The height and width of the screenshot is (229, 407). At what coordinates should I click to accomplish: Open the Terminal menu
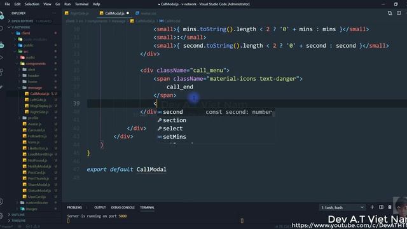point(82,4)
